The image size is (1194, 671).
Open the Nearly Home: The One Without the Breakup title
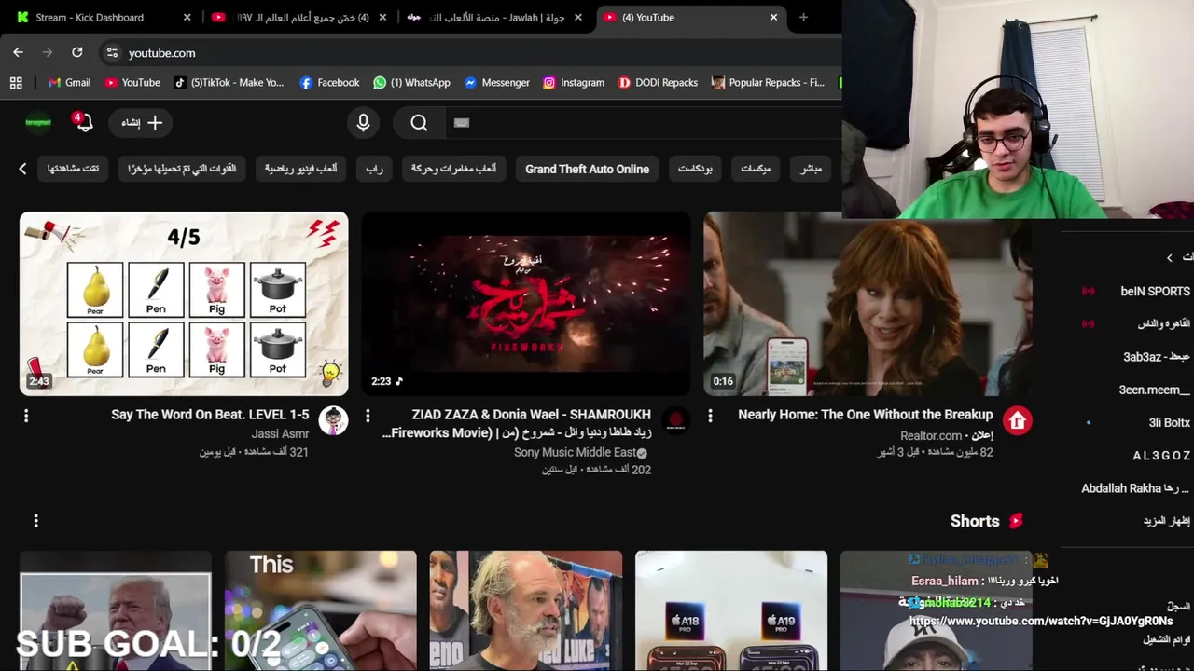(866, 415)
